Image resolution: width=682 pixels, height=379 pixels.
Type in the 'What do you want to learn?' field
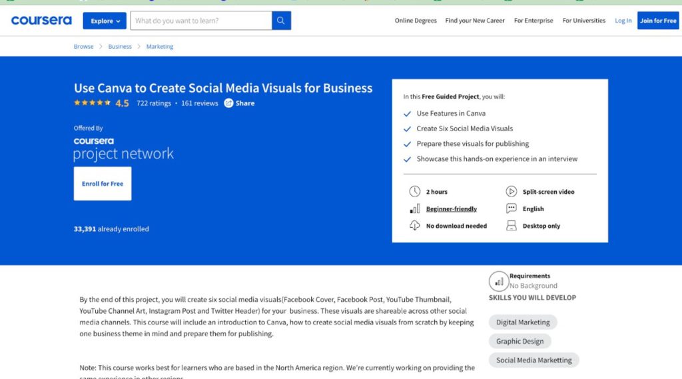coord(200,21)
